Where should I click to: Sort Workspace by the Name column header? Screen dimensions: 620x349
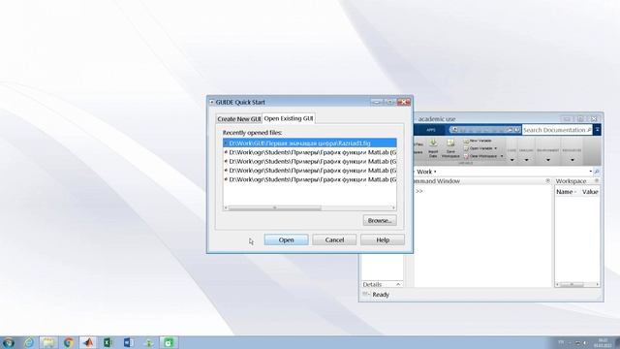566,192
